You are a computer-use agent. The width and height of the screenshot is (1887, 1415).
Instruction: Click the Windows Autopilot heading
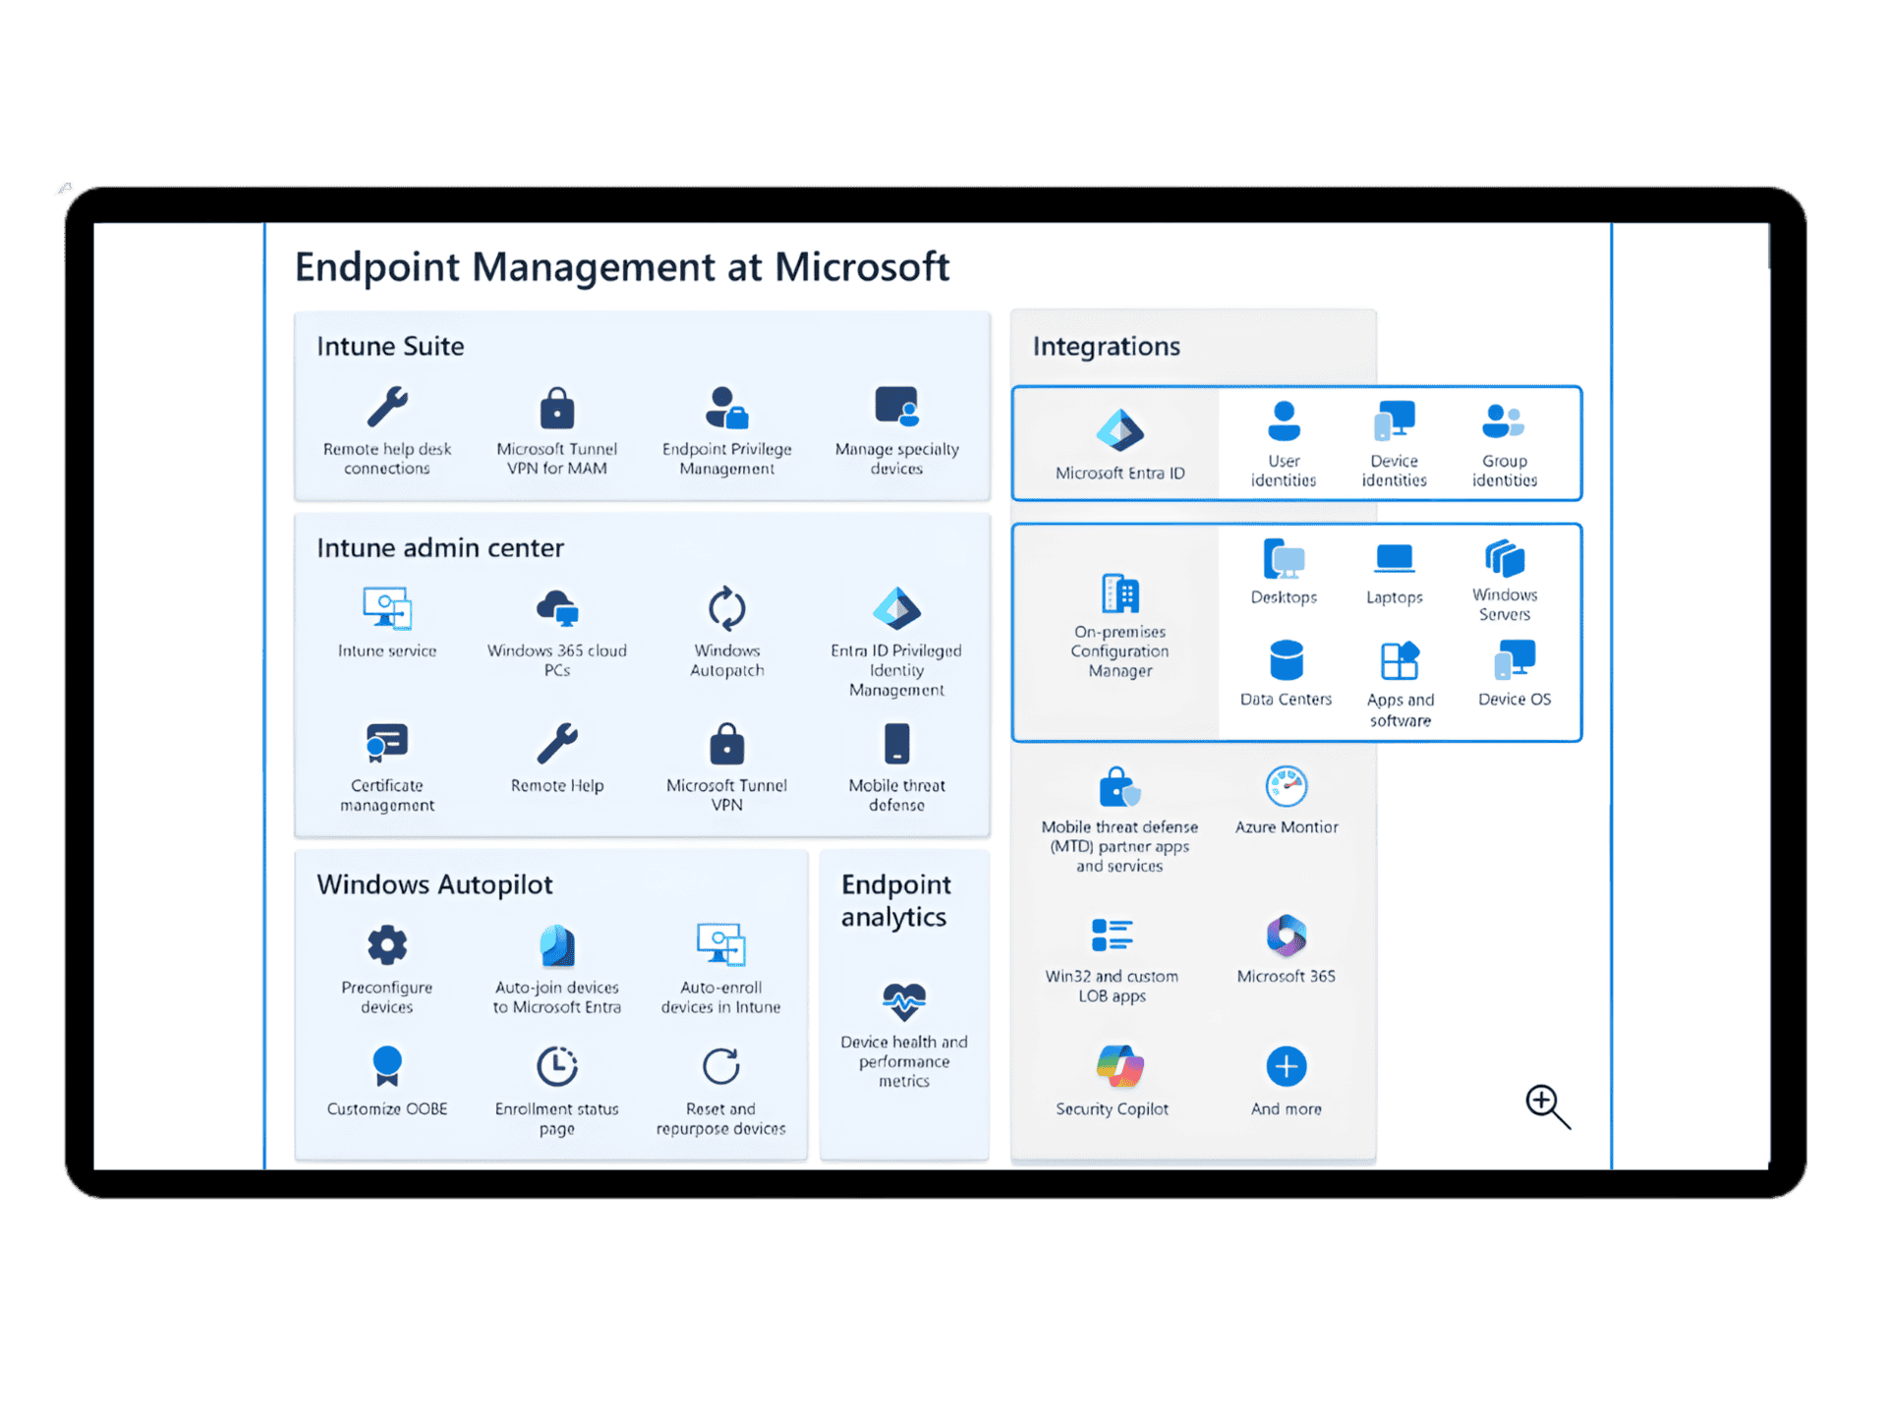click(434, 884)
